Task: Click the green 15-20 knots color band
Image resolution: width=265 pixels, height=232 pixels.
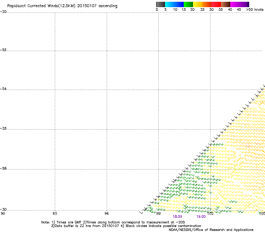Action: pos(188,4)
